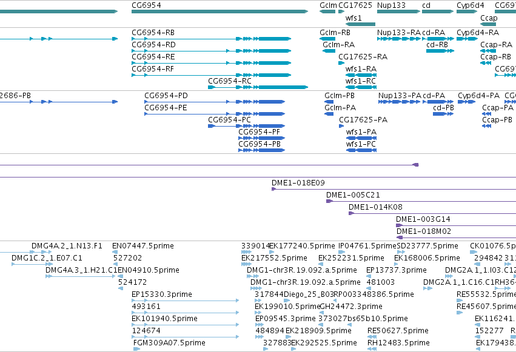Select the cd gene label
Viewport: 516px width, 352px height.
coord(426,5)
